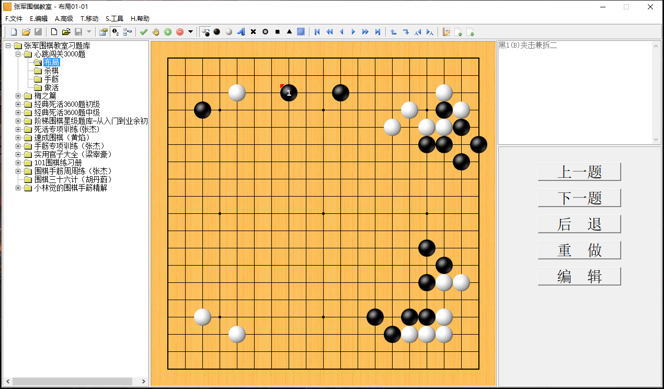Select the 手筋 folder in tree
The width and height of the screenshot is (664, 389).
(51, 79)
